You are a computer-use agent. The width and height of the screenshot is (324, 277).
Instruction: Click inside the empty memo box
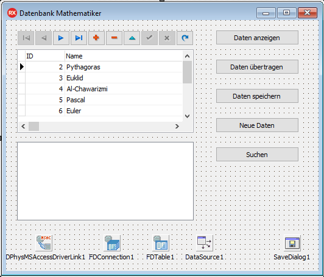(x=105, y=181)
